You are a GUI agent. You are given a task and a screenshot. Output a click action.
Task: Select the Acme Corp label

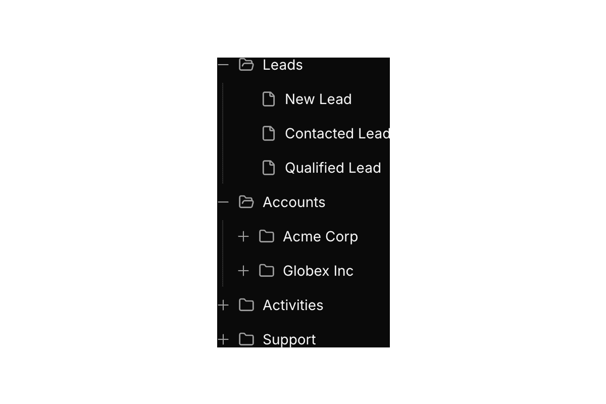[320, 236]
